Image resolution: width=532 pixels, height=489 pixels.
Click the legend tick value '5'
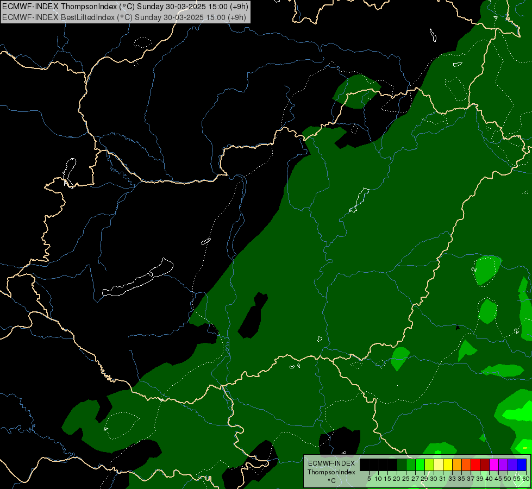coord(369,479)
